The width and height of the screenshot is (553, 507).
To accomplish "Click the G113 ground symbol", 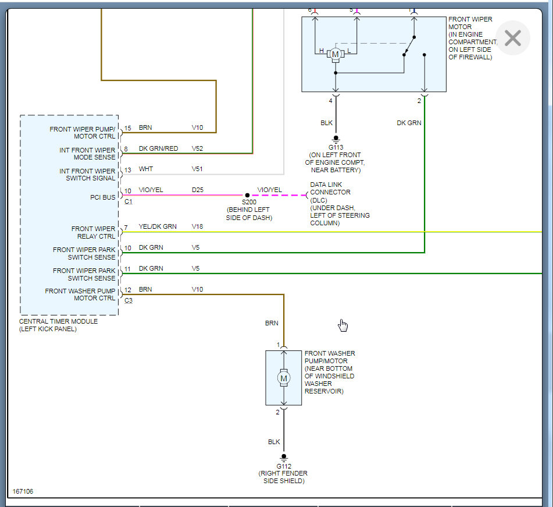I will coord(336,139).
